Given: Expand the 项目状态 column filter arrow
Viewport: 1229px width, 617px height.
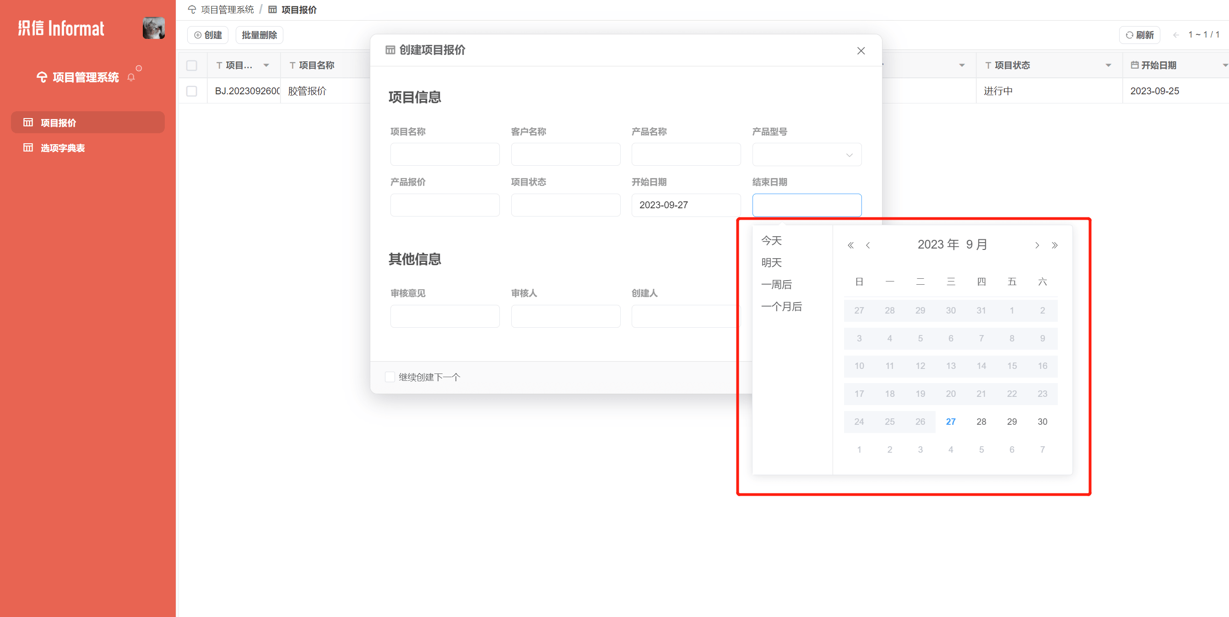Looking at the screenshot, I should [x=1108, y=65].
